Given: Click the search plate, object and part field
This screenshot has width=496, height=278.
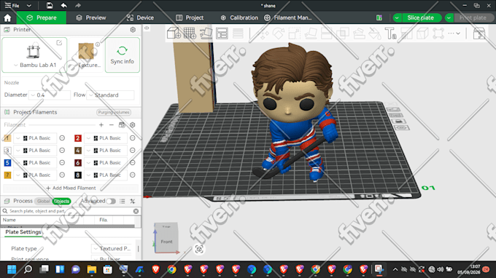Looking at the screenshot, I should [x=71, y=211].
